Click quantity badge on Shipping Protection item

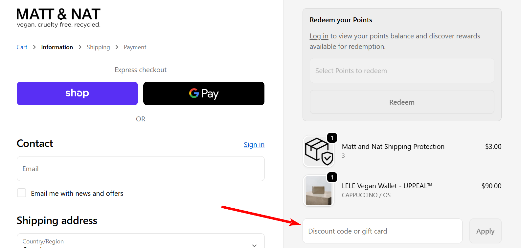[332, 138]
